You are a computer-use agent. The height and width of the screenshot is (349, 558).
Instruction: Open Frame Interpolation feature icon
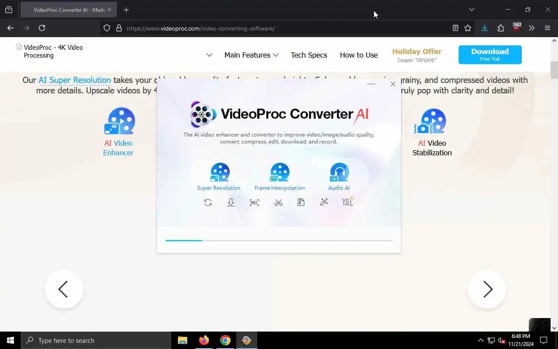click(x=279, y=177)
